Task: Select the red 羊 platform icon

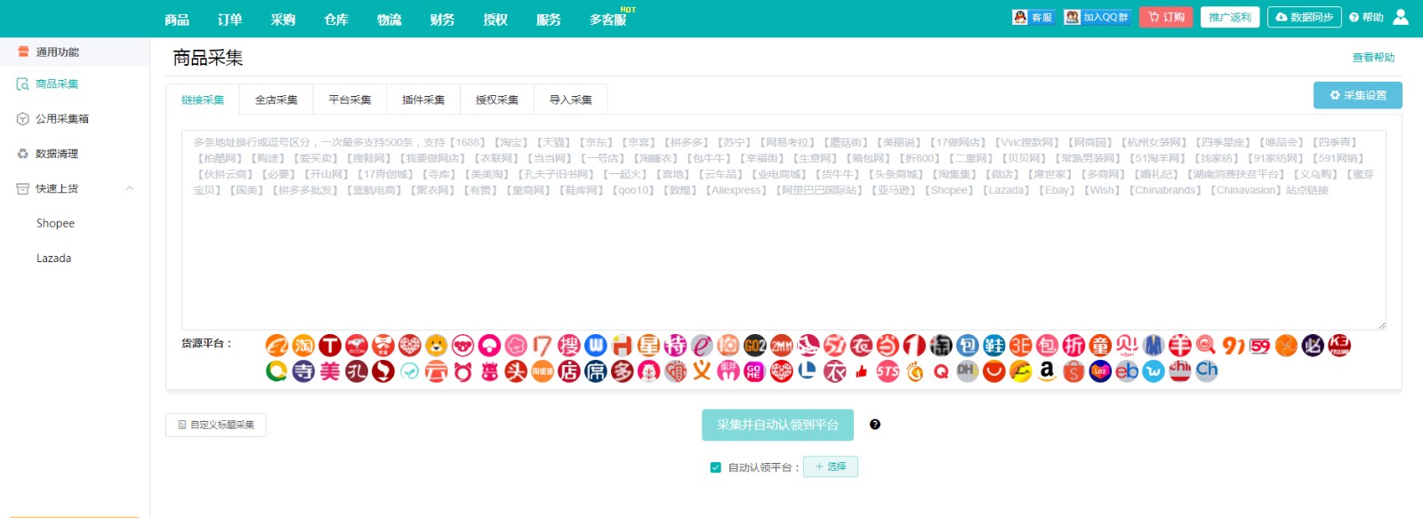Action: click(x=1180, y=346)
